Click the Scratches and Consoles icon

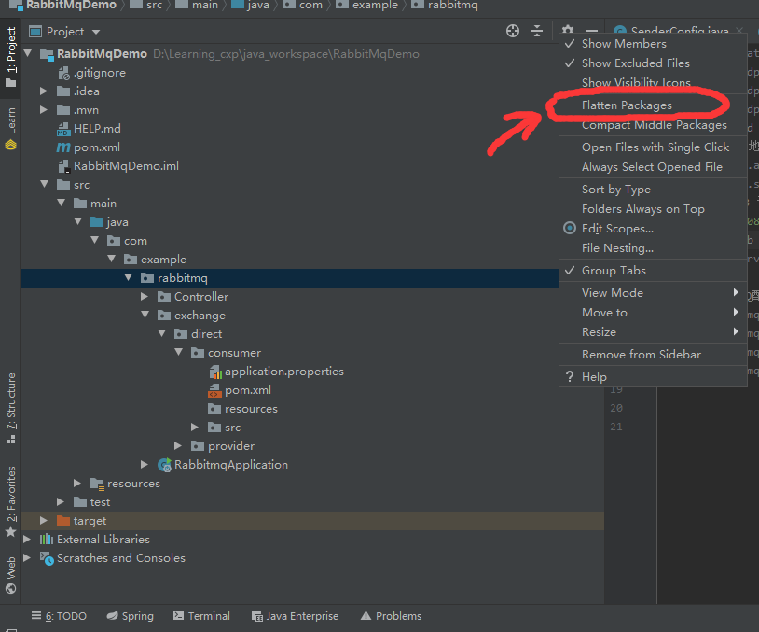(47, 558)
